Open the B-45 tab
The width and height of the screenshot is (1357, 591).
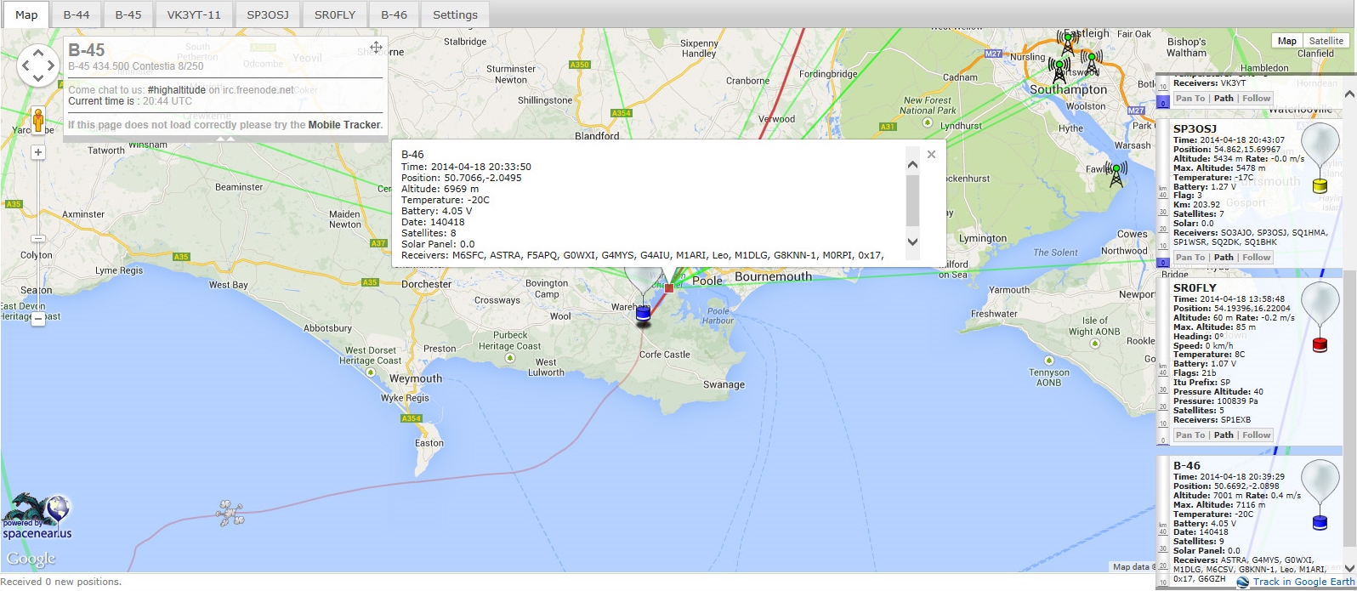point(128,14)
